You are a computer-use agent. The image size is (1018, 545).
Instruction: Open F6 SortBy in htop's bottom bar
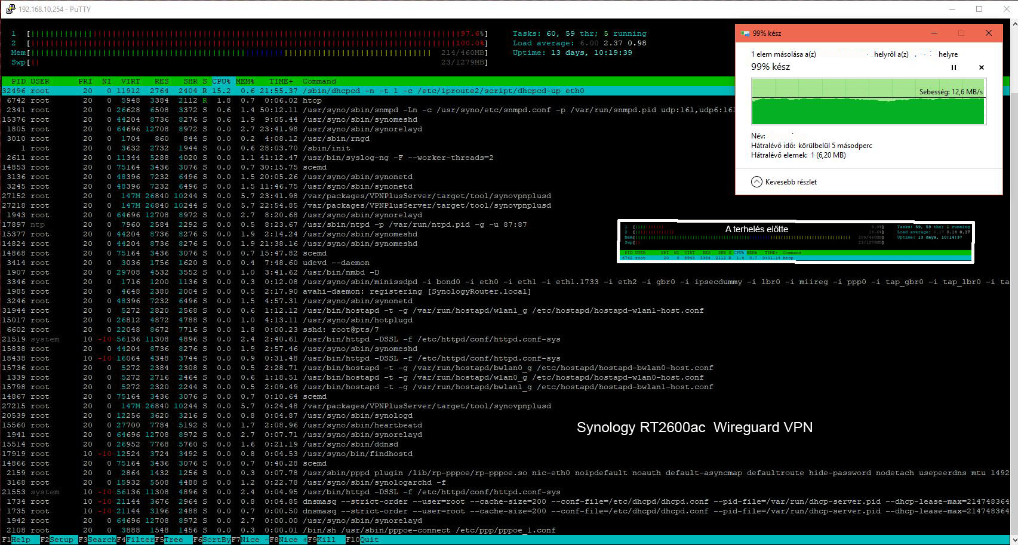(x=211, y=540)
